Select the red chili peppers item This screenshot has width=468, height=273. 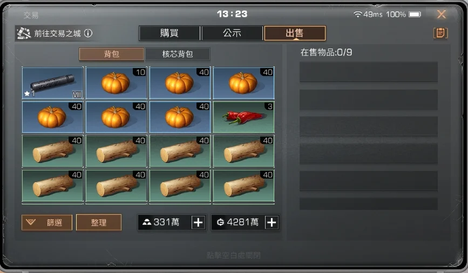(x=243, y=117)
